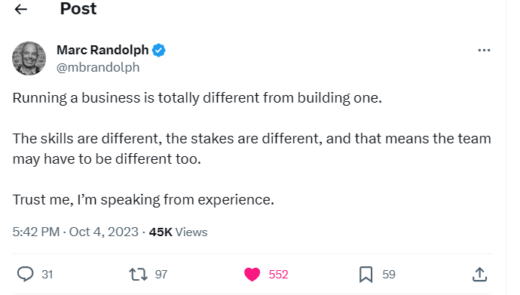
Task: Open Marc Randolph's profile picture
Action: tap(29, 58)
